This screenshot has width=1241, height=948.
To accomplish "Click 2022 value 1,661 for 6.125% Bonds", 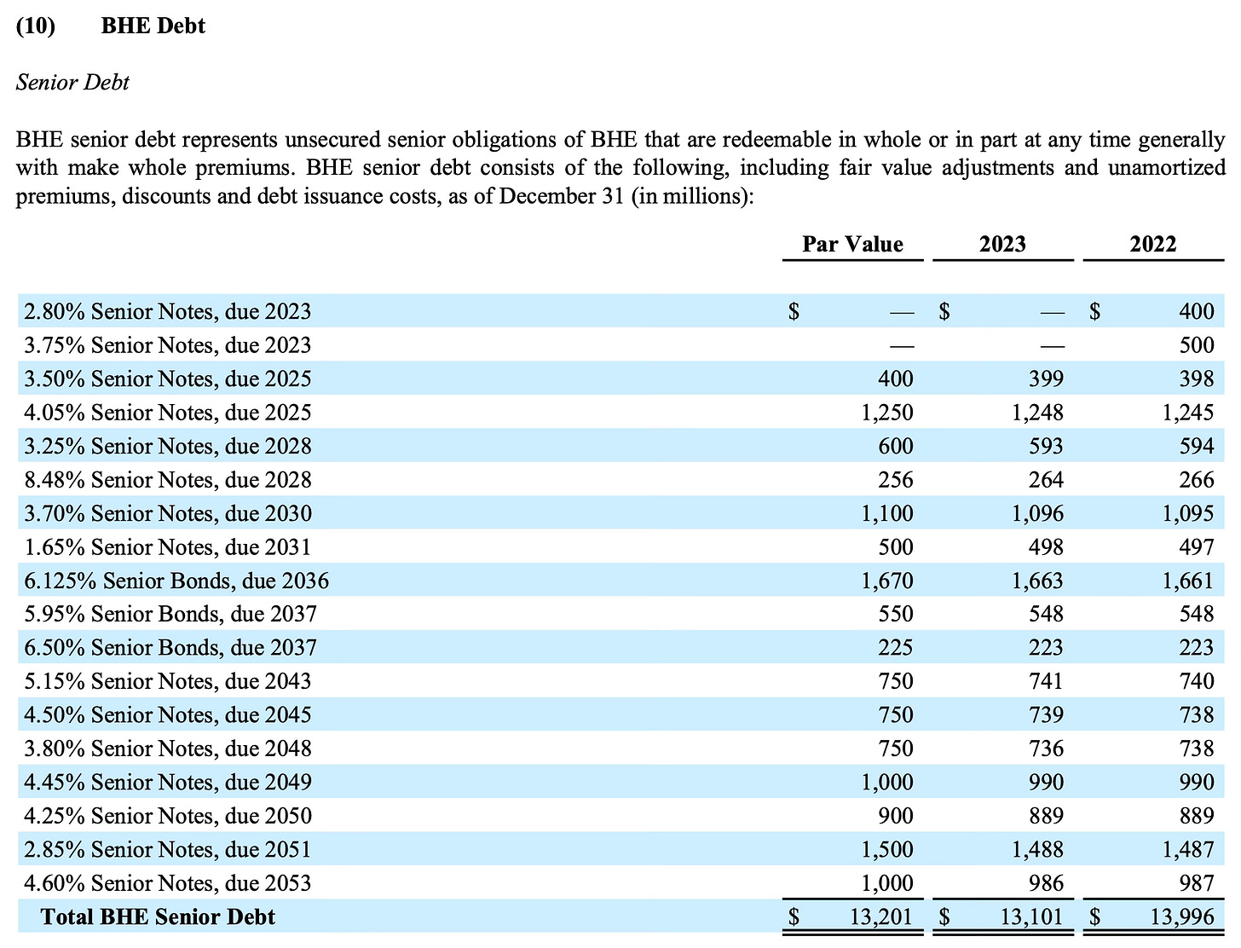I will coord(1189,581).
